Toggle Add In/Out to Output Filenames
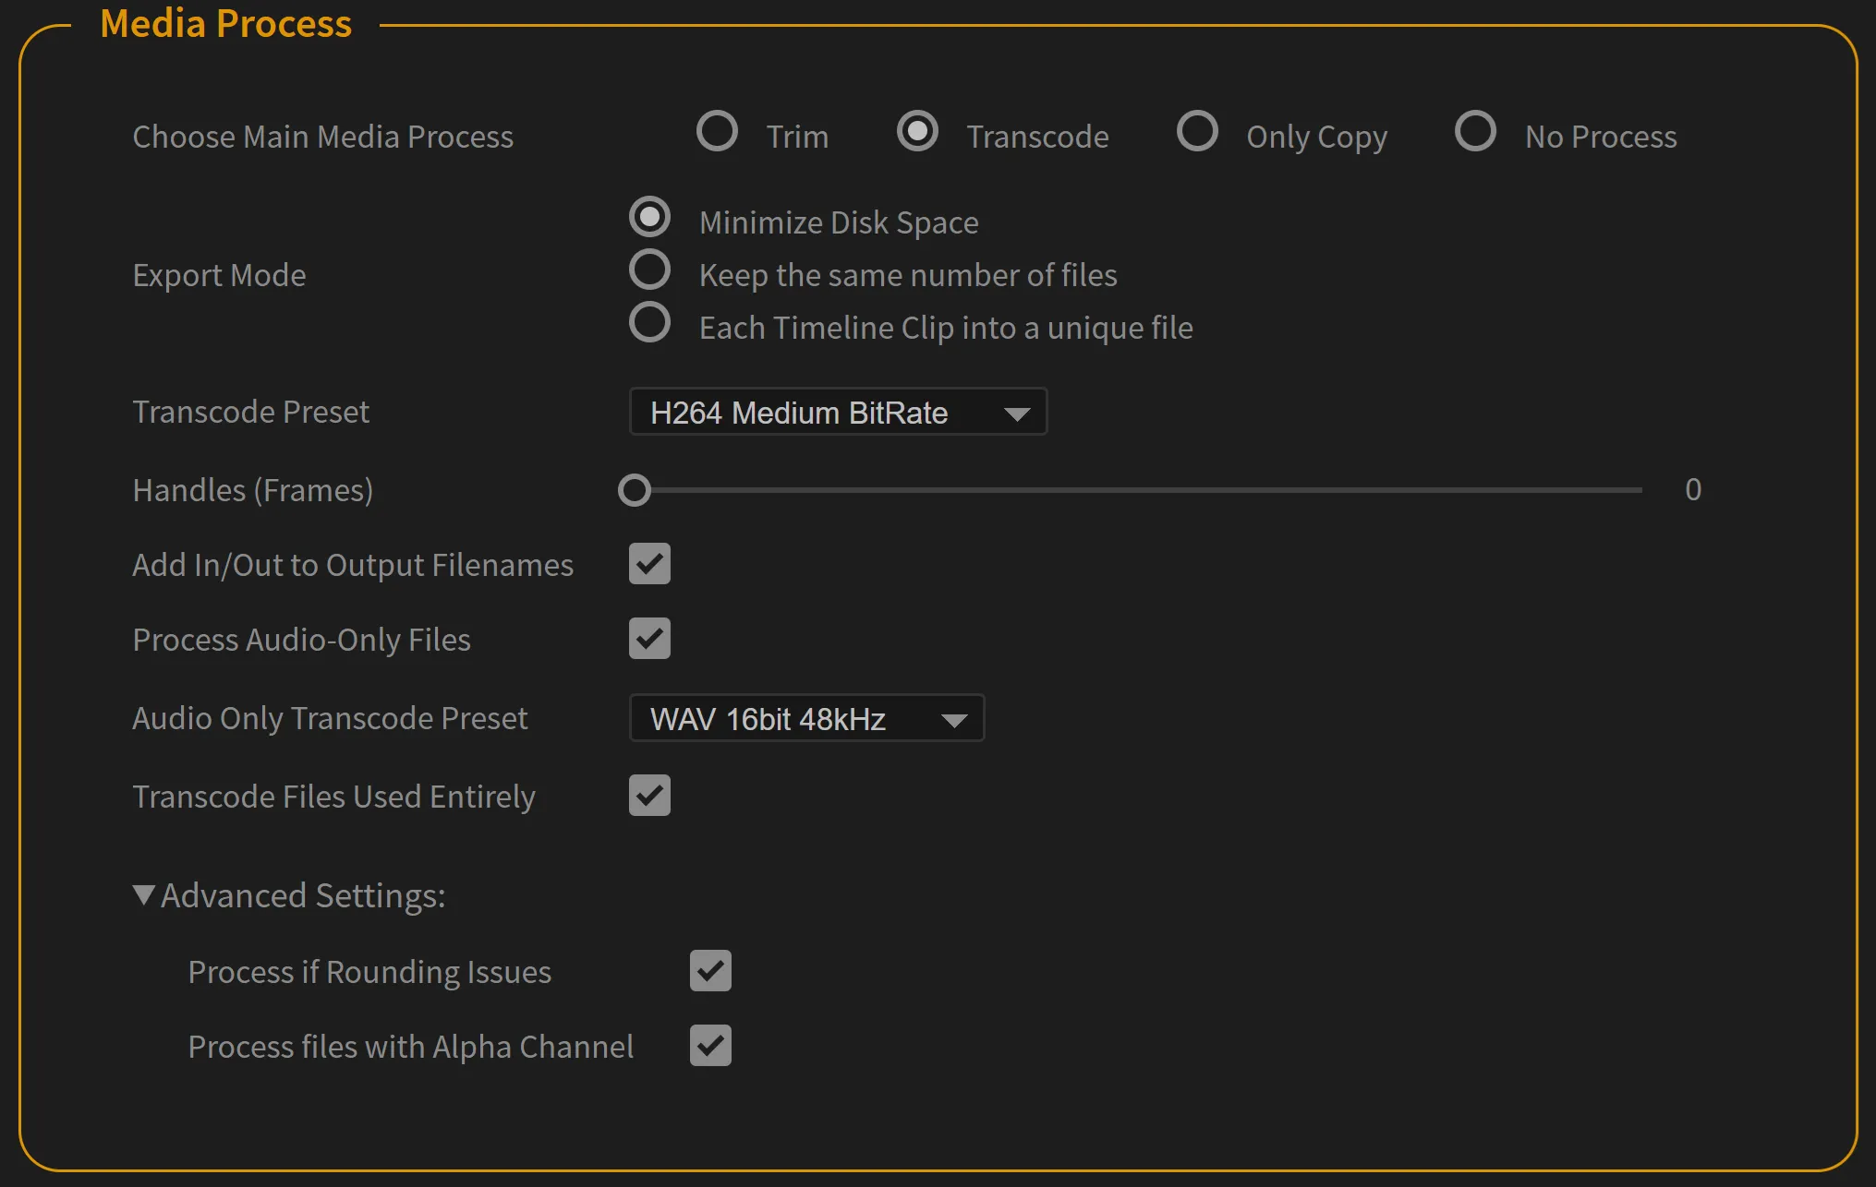 click(x=648, y=564)
